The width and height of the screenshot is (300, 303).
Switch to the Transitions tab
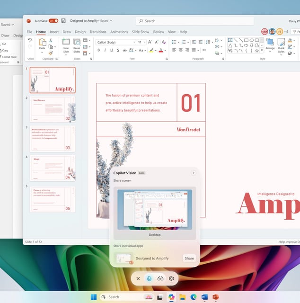click(98, 32)
